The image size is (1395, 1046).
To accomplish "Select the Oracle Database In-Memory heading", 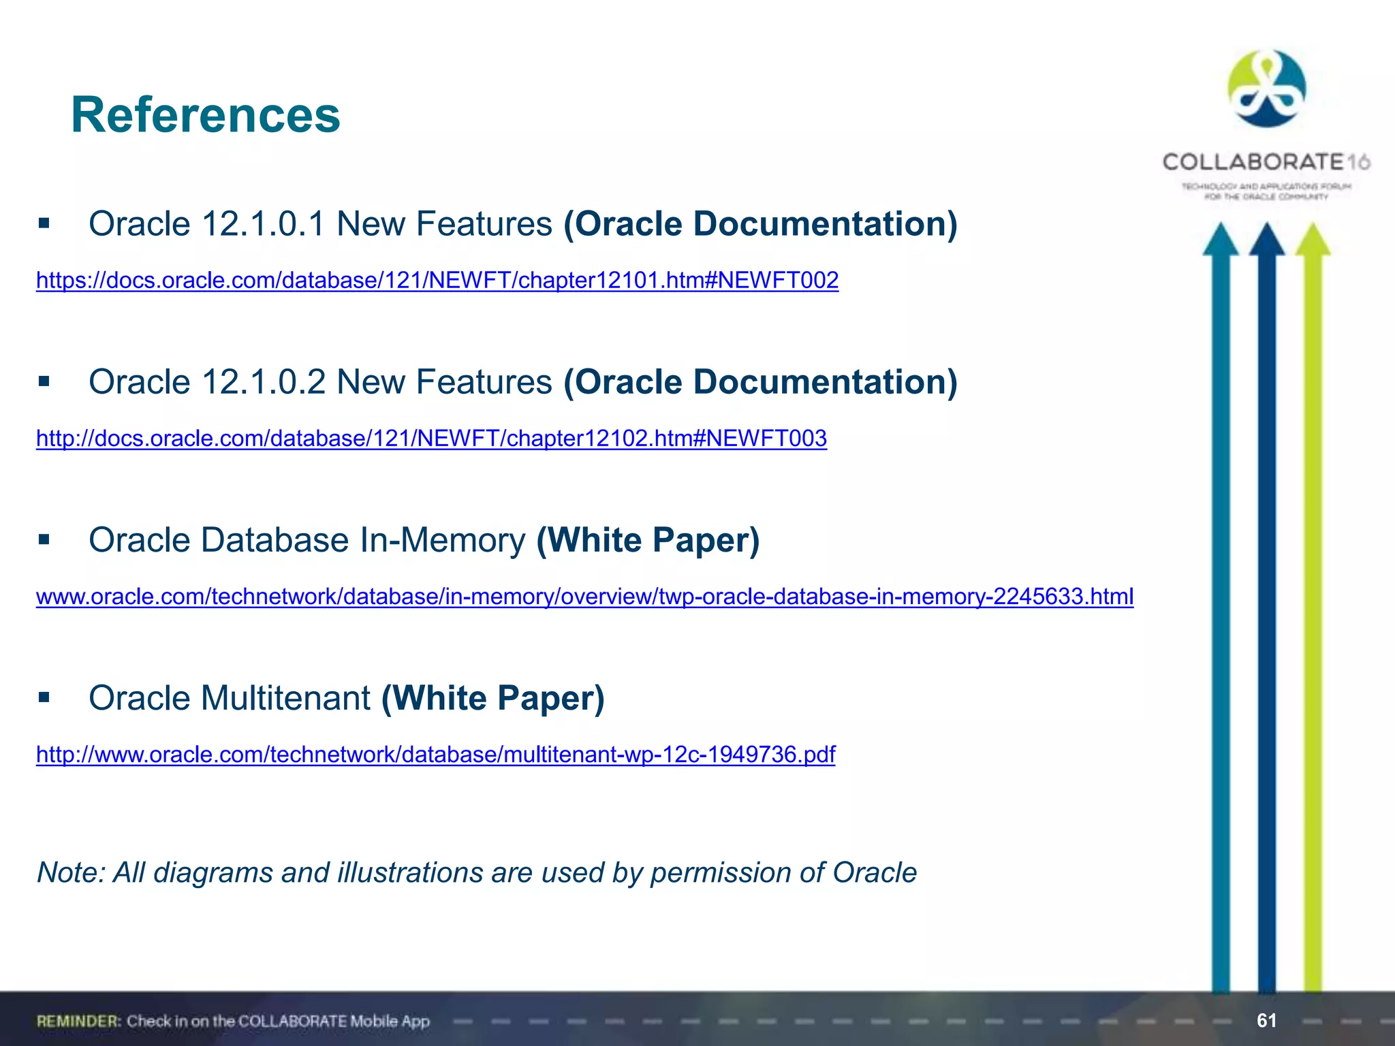I will [x=424, y=540].
